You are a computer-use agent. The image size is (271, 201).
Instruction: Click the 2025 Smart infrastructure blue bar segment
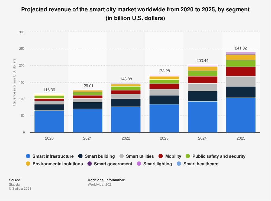click(x=241, y=115)
